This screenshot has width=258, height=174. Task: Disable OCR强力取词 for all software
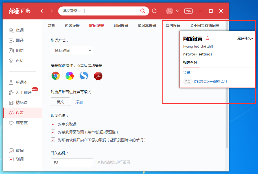pos(53,139)
